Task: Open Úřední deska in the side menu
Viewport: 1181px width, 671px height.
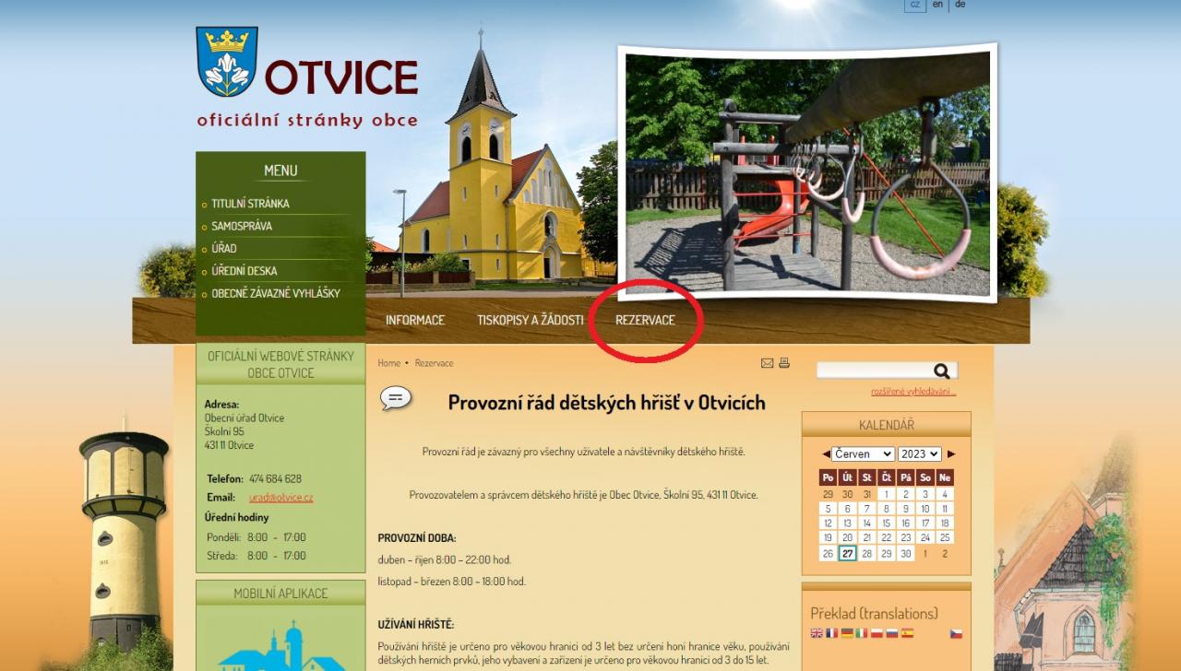Action: click(244, 271)
